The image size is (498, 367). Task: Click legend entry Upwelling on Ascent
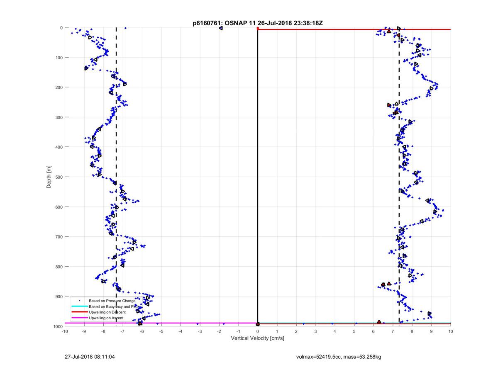105,318
